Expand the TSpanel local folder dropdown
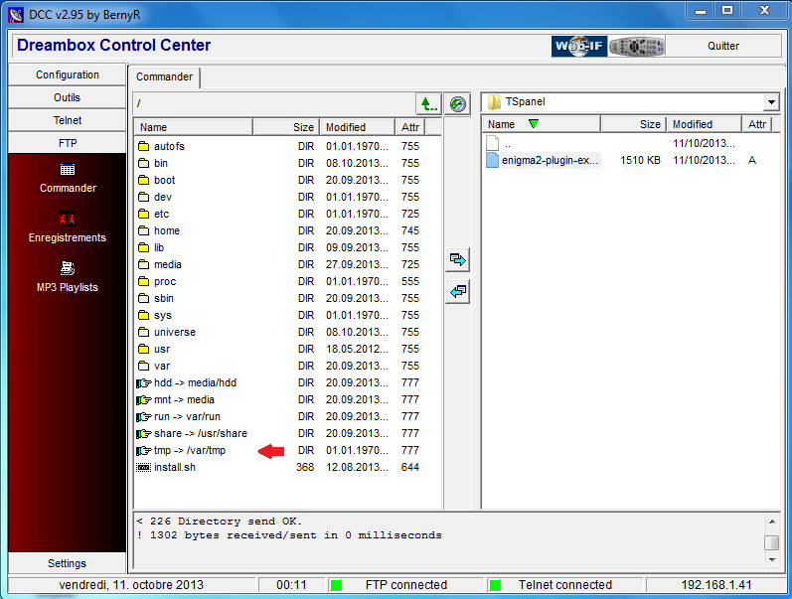 (771, 102)
